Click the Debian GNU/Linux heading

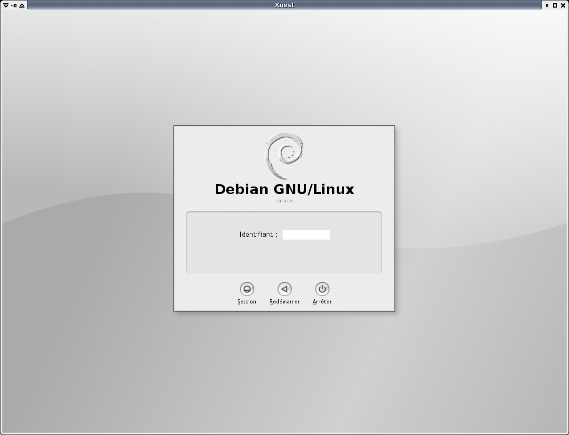(284, 189)
